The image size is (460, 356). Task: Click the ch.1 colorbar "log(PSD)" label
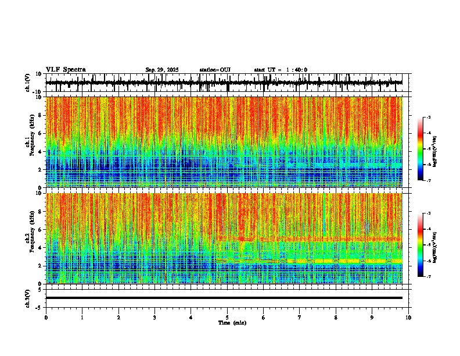434,152
